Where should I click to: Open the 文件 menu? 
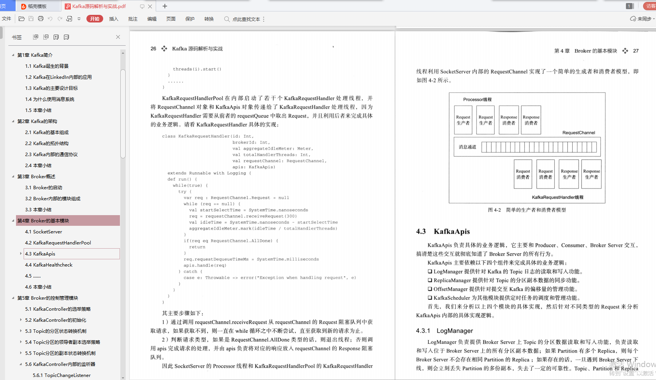coord(6,19)
